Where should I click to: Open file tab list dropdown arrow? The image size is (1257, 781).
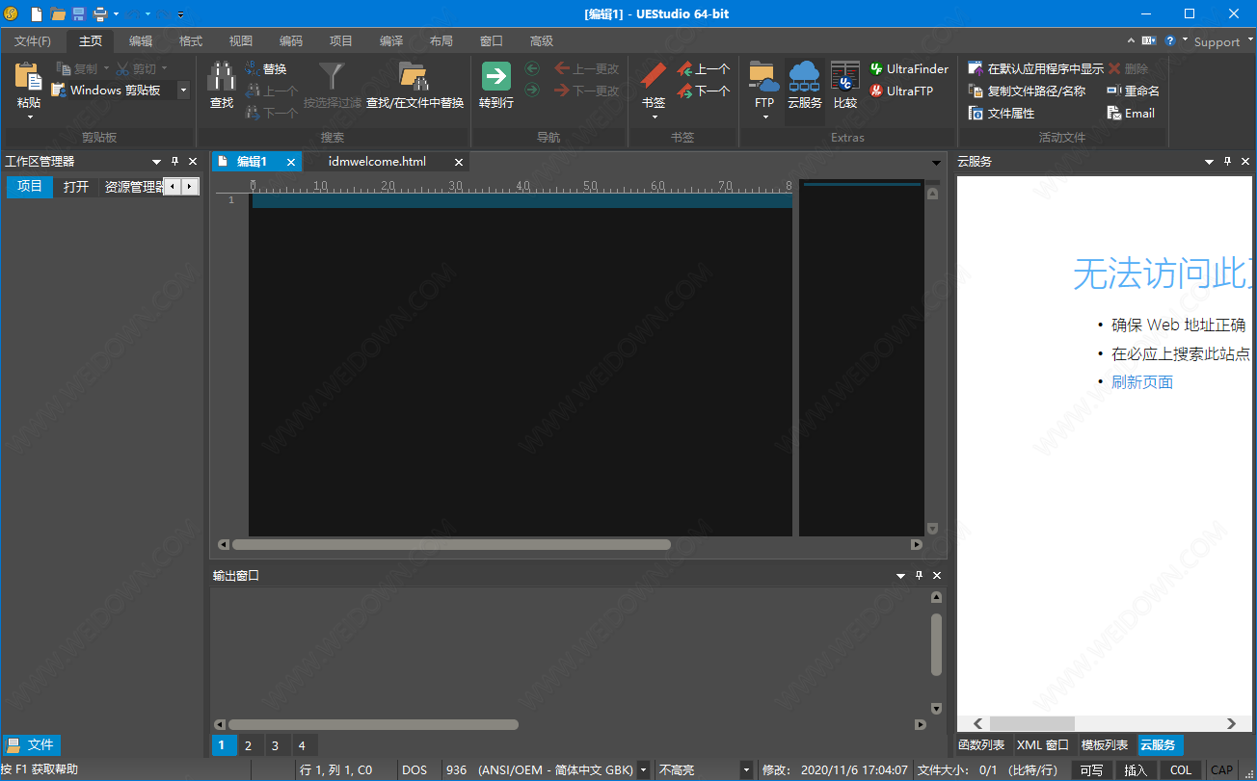tap(935, 163)
